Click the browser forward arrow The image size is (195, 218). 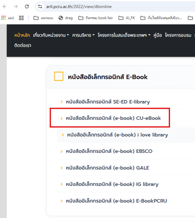click(x=16, y=7)
